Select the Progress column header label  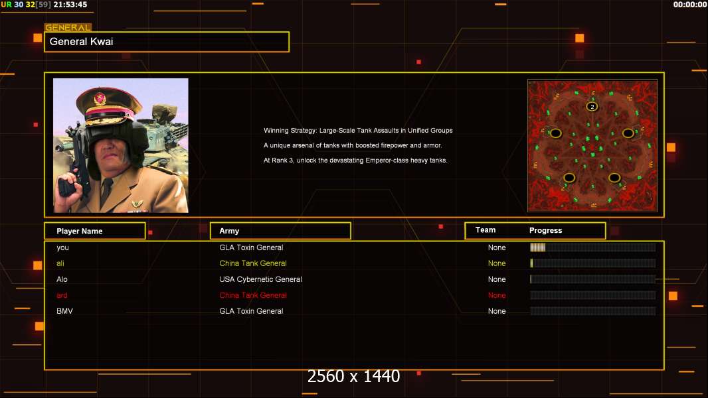(x=545, y=230)
